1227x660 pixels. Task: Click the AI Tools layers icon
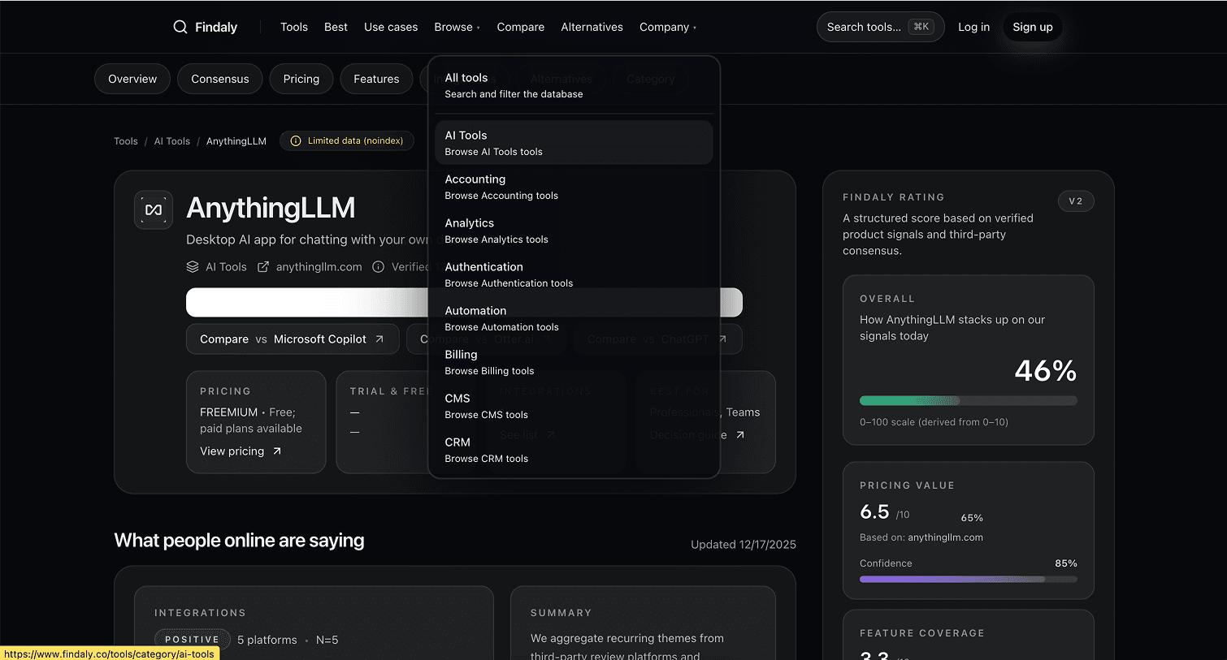[x=193, y=267]
